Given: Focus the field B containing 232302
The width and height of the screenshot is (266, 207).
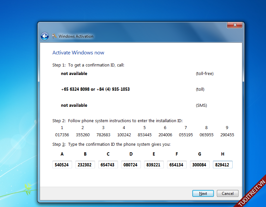Looking at the screenshot, I should point(85,165).
